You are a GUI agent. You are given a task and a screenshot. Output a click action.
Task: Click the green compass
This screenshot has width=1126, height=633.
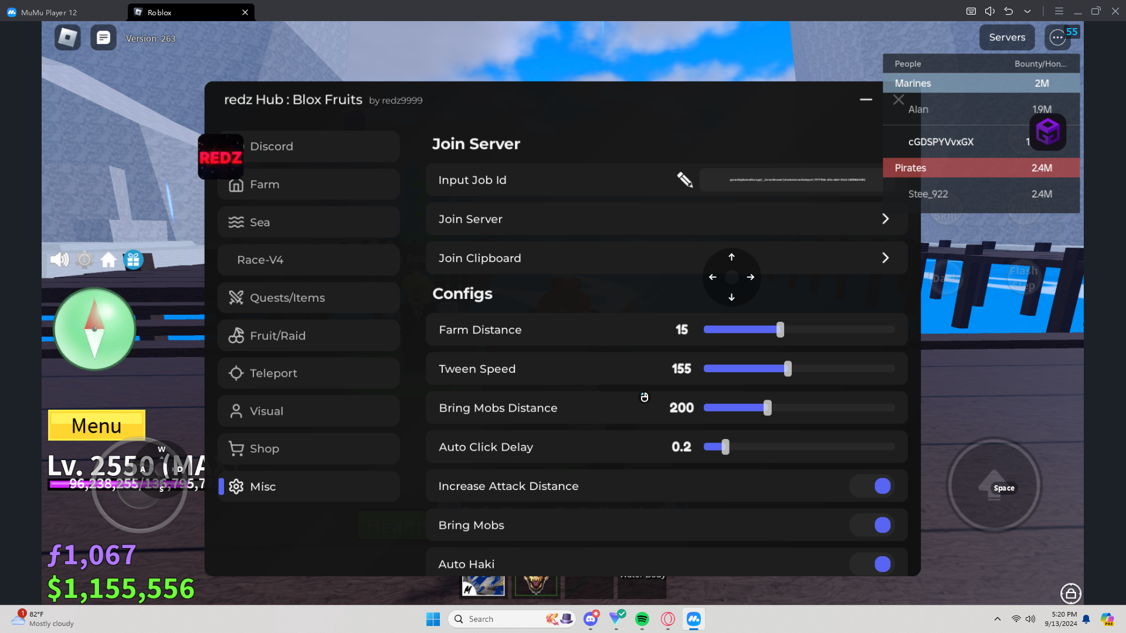[94, 329]
